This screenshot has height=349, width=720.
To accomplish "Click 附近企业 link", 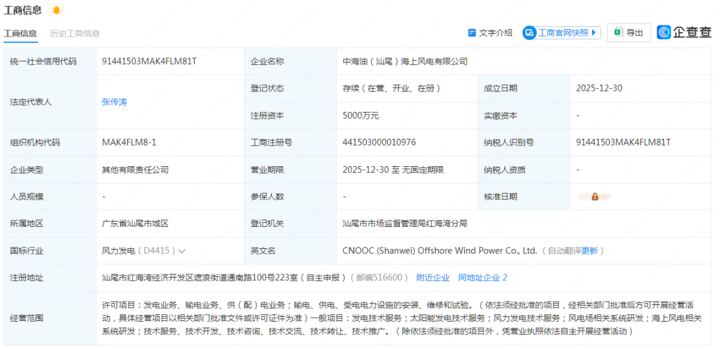I will pos(433,278).
